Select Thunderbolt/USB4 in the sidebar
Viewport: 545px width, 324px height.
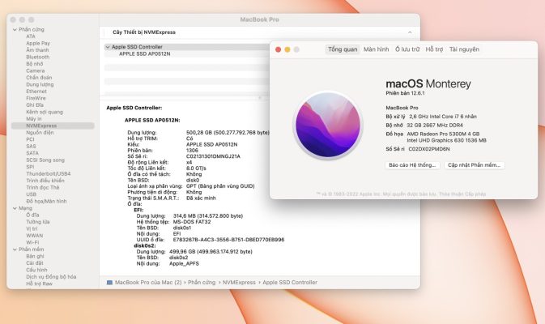49,174
